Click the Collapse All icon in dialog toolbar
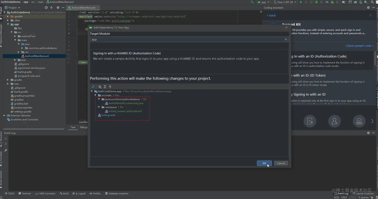The height and width of the screenshot is (199, 378). coord(110,87)
